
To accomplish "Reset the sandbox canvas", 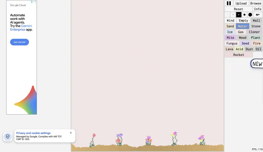I will (x=238, y=9).
